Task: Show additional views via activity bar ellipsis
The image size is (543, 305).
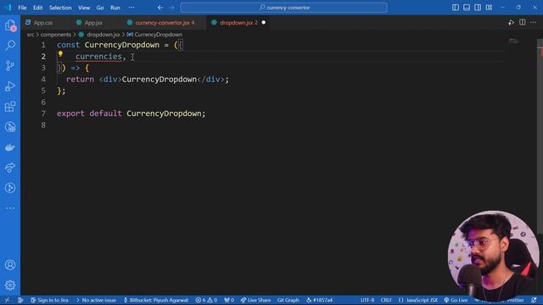Action: pyautogui.click(x=10, y=208)
